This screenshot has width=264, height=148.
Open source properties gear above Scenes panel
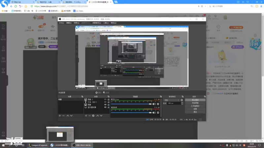[96, 93]
